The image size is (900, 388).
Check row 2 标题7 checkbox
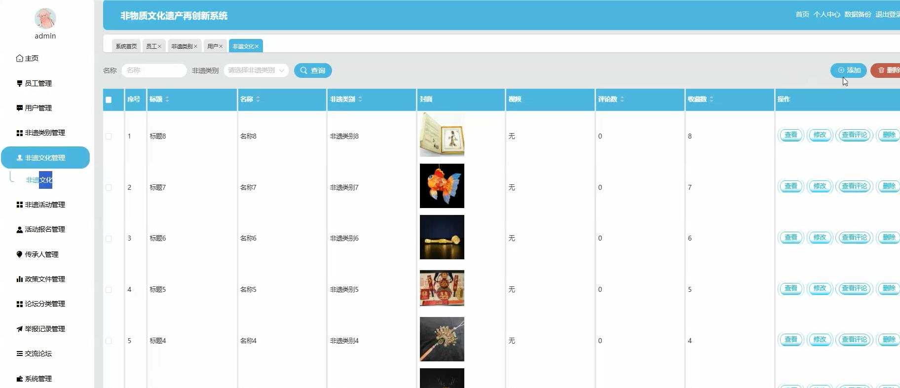(109, 187)
